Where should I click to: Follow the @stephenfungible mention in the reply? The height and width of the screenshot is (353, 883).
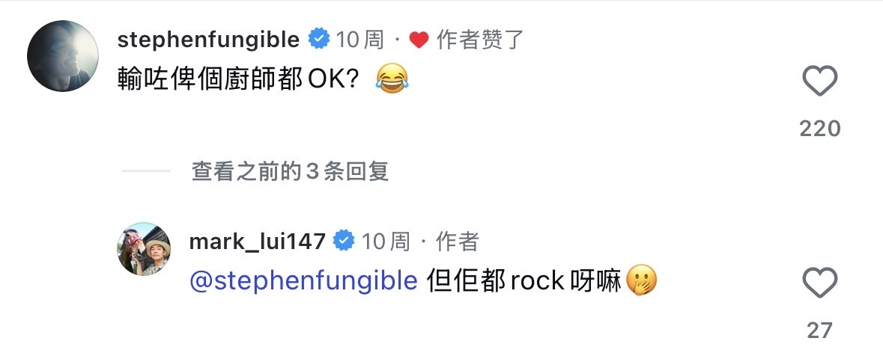click(x=303, y=280)
